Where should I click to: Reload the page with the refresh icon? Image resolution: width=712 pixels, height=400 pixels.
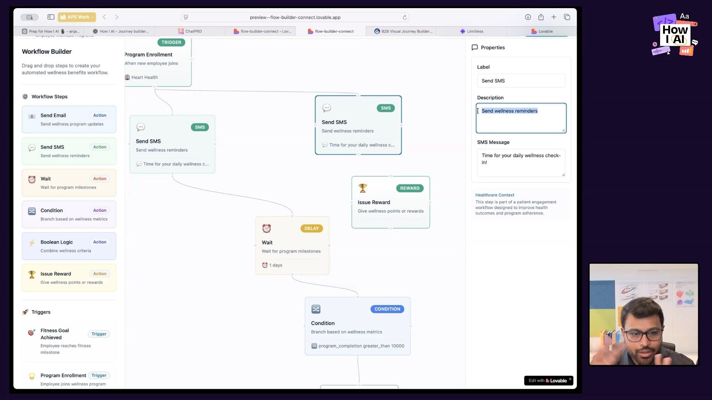(405, 17)
